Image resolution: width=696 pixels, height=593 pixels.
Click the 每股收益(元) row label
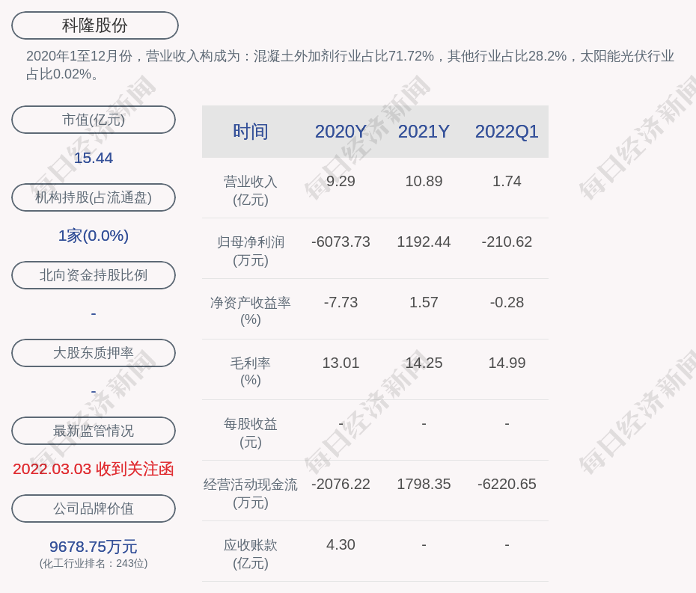click(x=251, y=433)
